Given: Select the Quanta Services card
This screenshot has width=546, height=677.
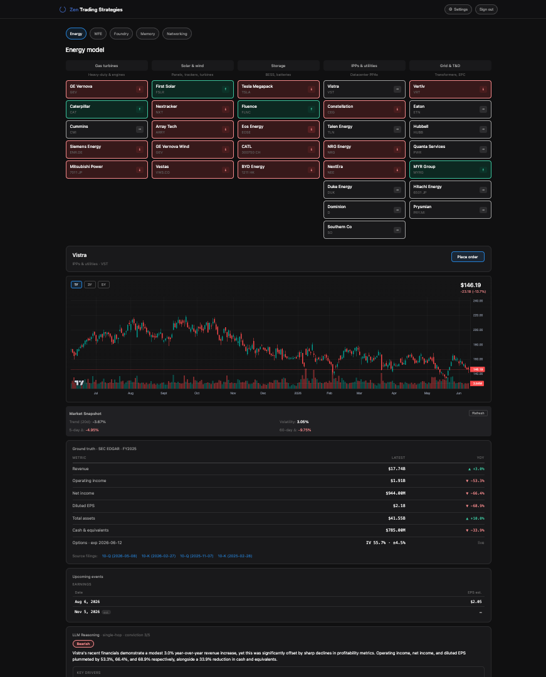Looking at the screenshot, I should (x=450, y=149).
